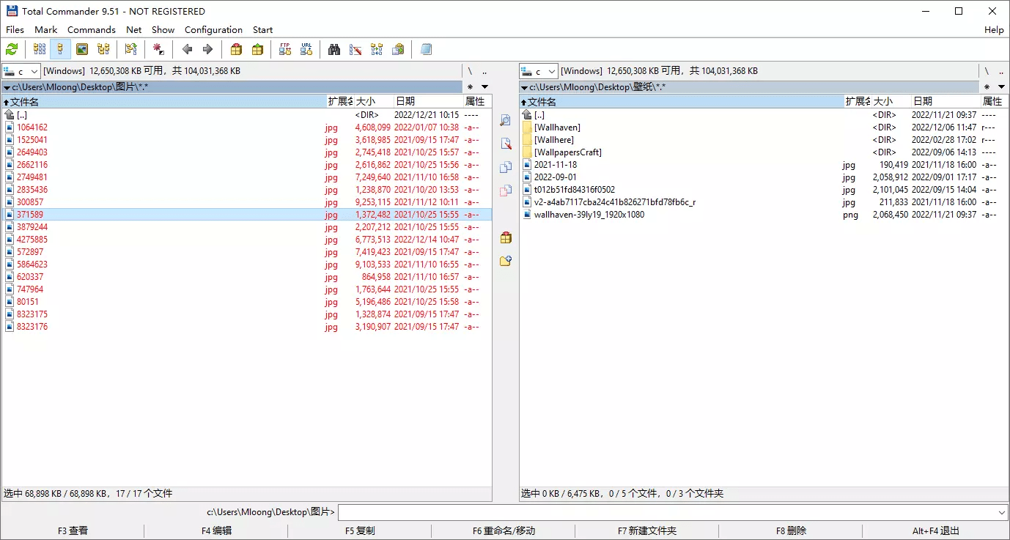Expand the command line history dropdown
This screenshot has width=1010, height=540.
(x=1002, y=512)
